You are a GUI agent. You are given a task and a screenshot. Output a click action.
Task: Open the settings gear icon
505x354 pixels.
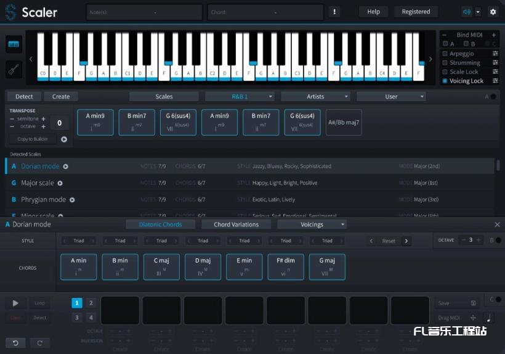tap(493, 12)
